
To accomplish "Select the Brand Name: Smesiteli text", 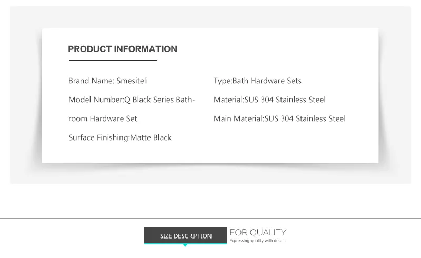I will tap(108, 81).
